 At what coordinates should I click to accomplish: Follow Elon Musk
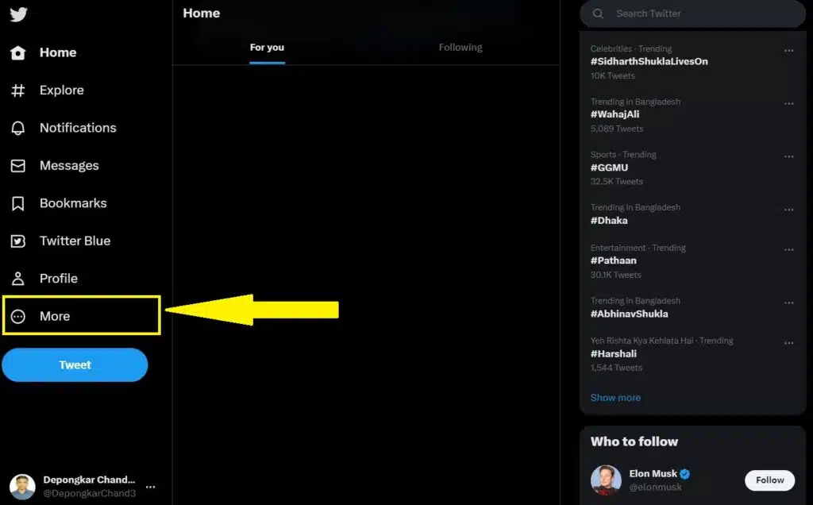pos(769,480)
